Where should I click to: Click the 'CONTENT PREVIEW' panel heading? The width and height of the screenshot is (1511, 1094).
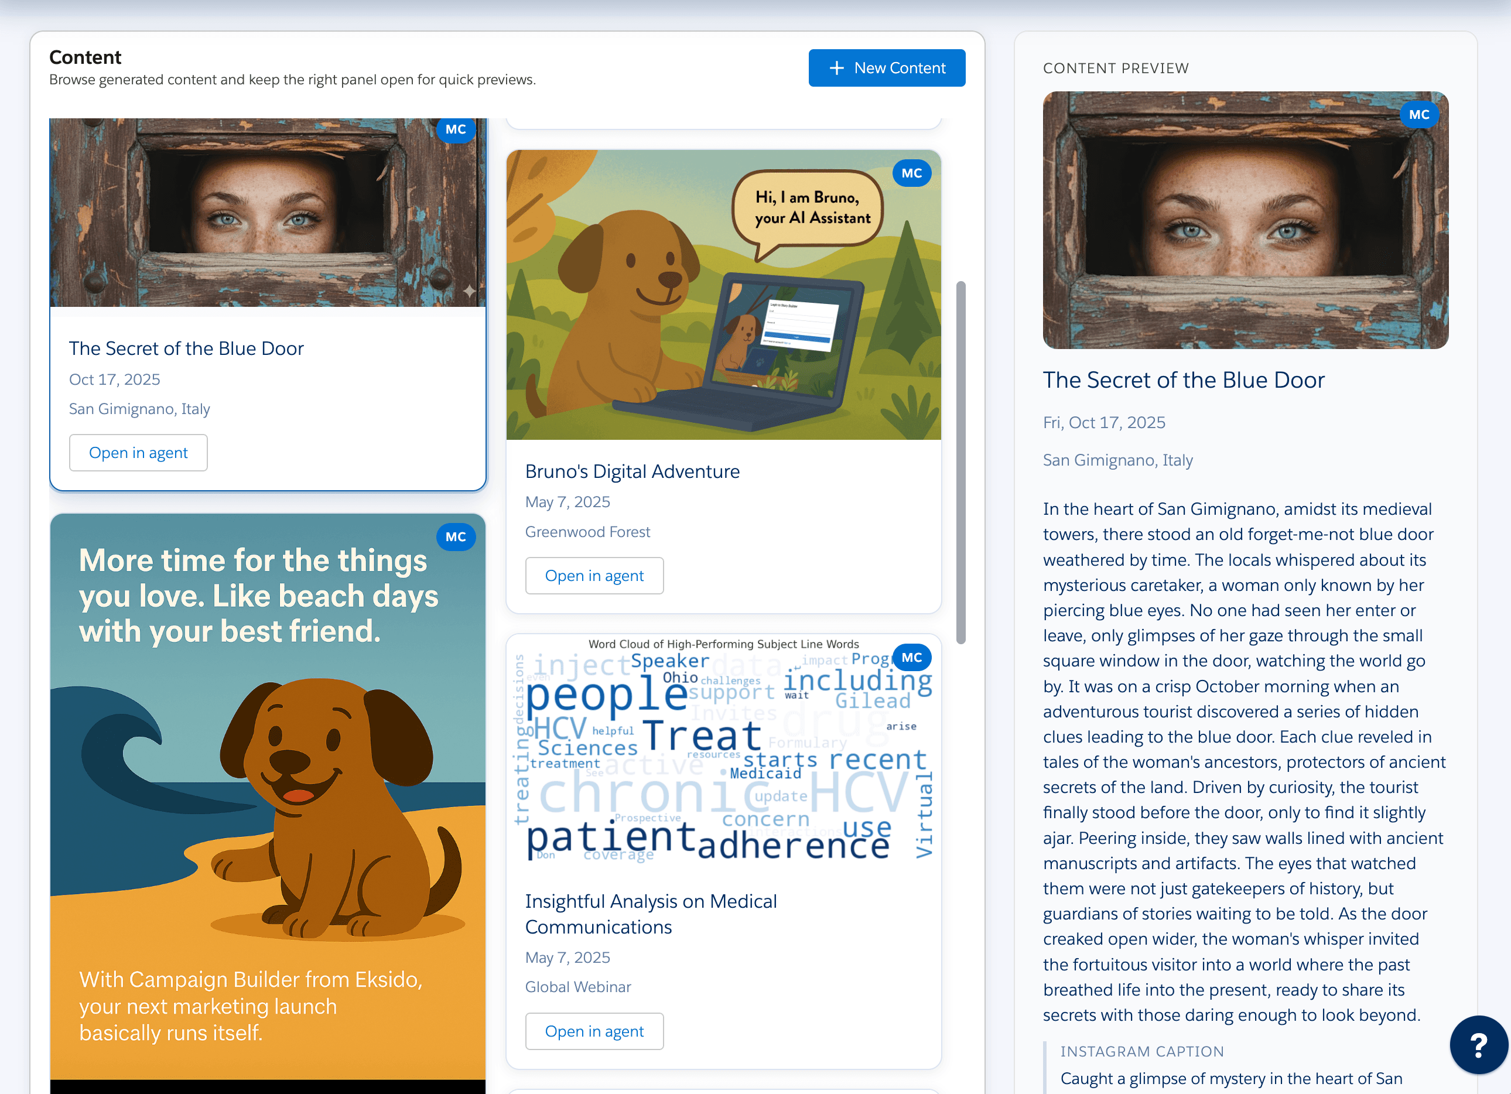point(1115,69)
